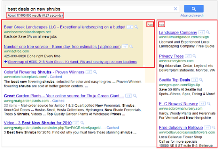Preview the Bear Creek Landscapes result with the magnifier
218x149 pixels.
(136, 27)
